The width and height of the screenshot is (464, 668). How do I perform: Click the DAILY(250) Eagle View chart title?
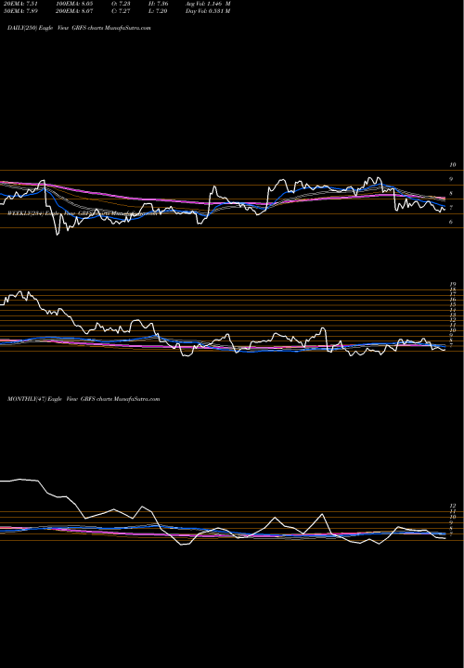[x=79, y=28]
